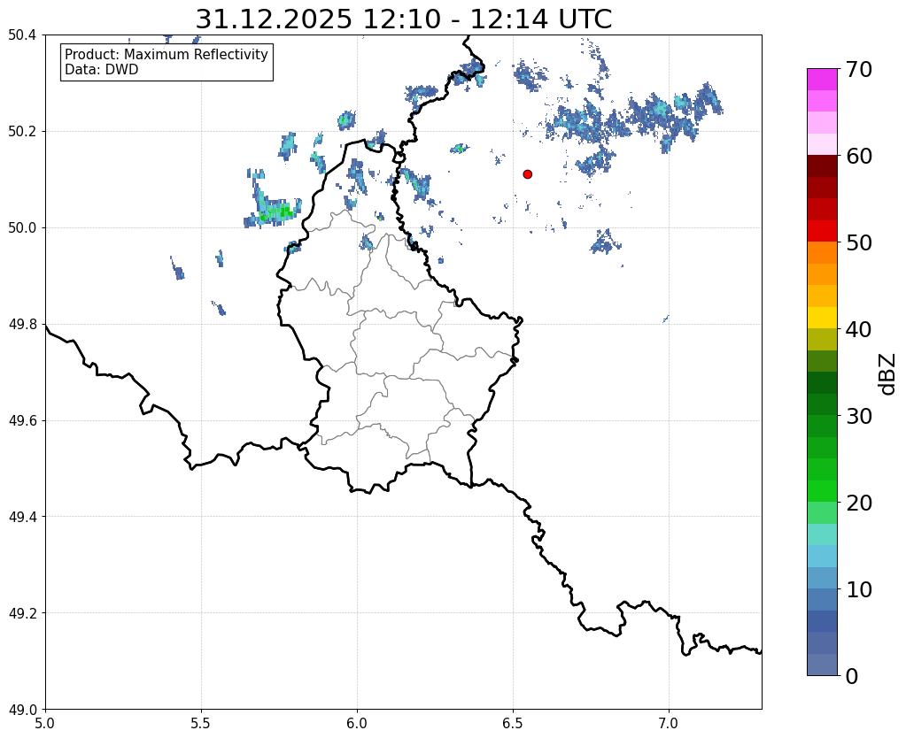Pick the yellow swatch just above 40 dBZ
The height and width of the screenshot is (738, 906).
(x=822, y=318)
